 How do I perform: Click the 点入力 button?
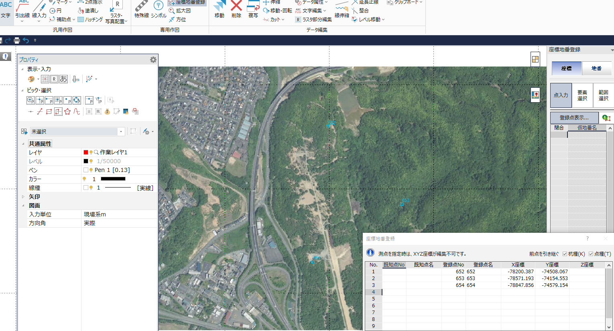click(x=561, y=95)
